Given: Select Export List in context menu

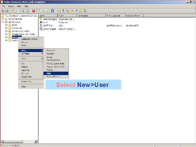Looking at the screenshot, I should coord(31,77).
